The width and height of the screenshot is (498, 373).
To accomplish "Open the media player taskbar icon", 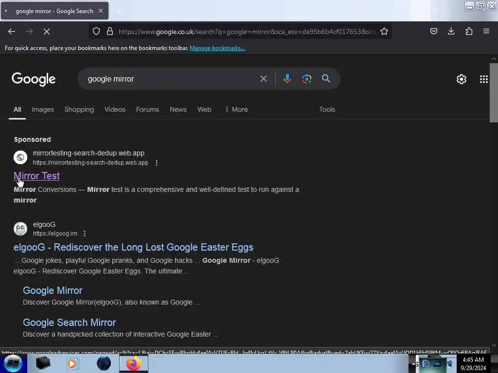I will [72, 363].
